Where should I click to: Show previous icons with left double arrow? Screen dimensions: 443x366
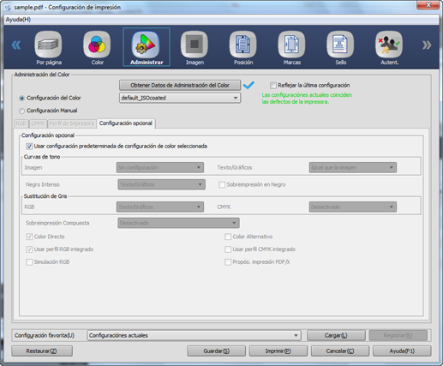16,45
